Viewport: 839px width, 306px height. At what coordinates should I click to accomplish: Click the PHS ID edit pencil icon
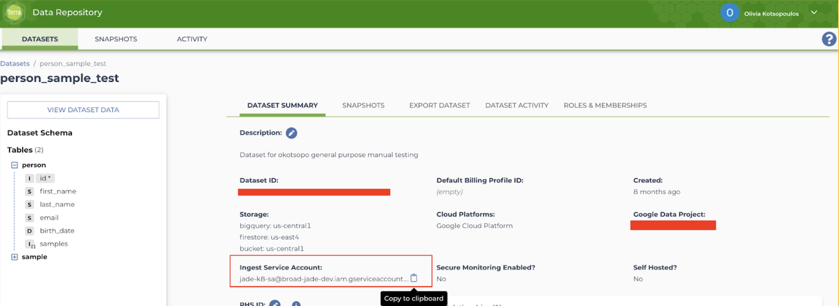pyautogui.click(x=275, y=304)
